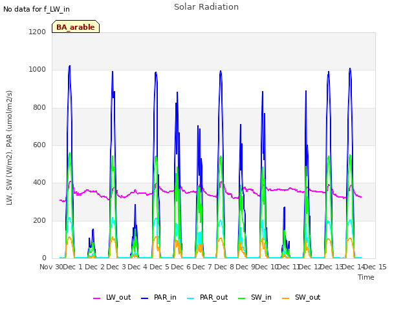Screen dimensions: 414x310
Task: Click the 600 y-axis tick label
Action: (x=39, y=145)
